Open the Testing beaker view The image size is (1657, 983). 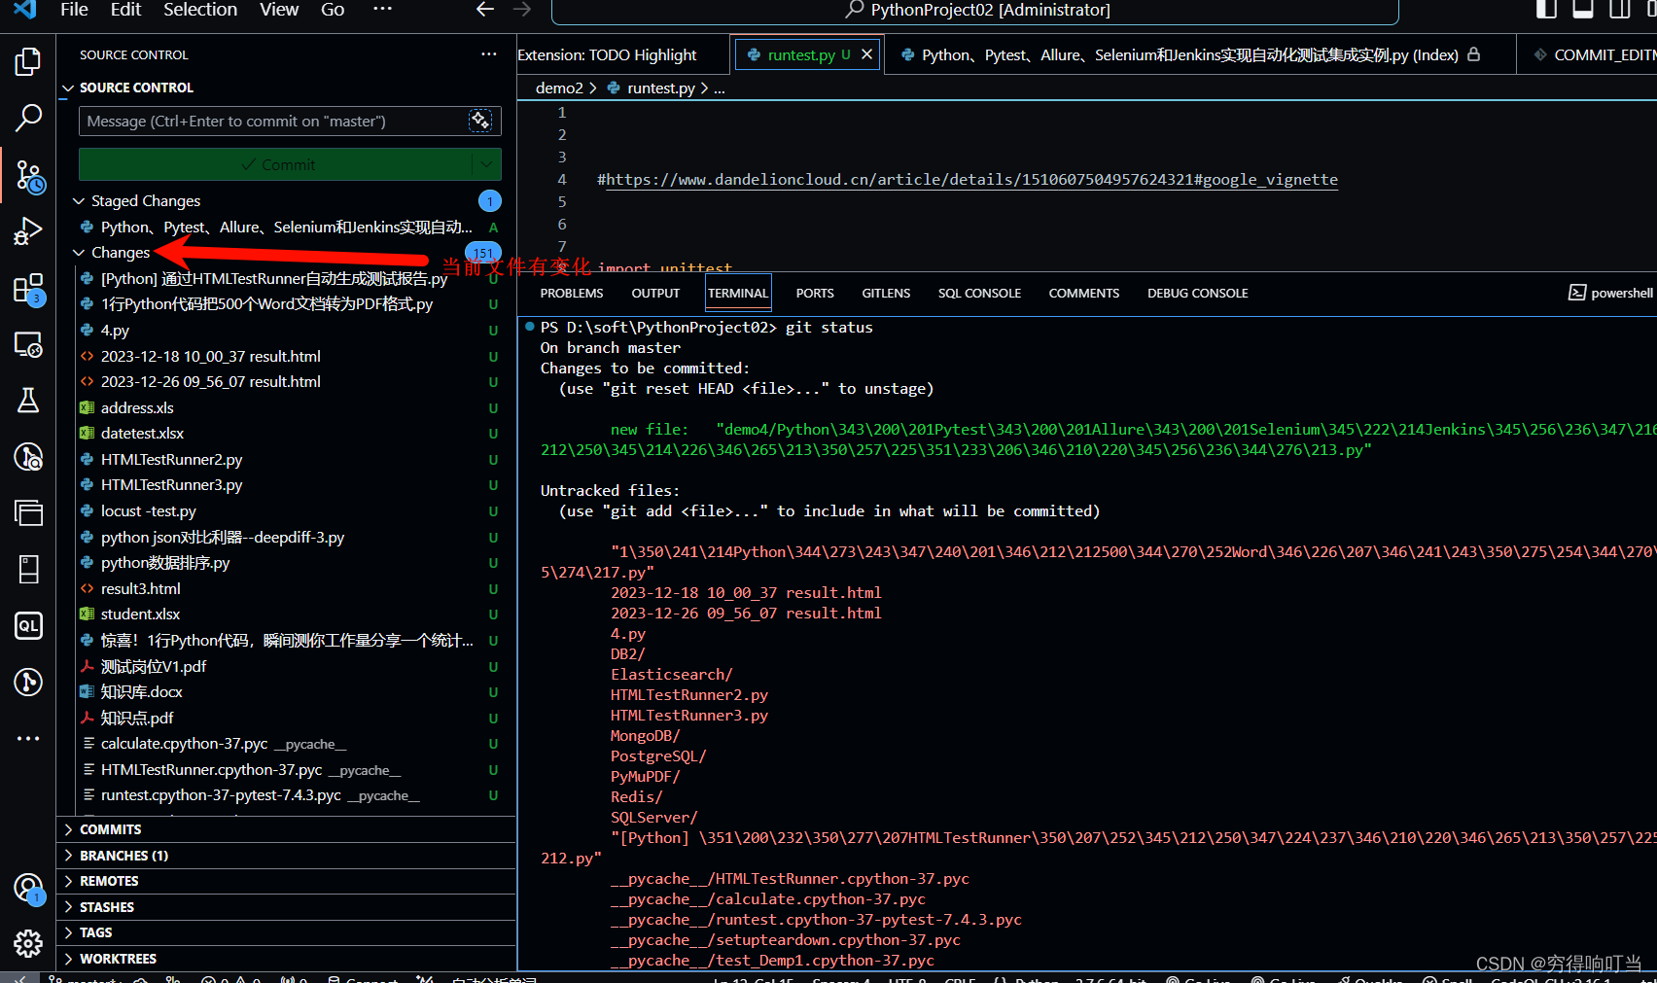(27, 400)
